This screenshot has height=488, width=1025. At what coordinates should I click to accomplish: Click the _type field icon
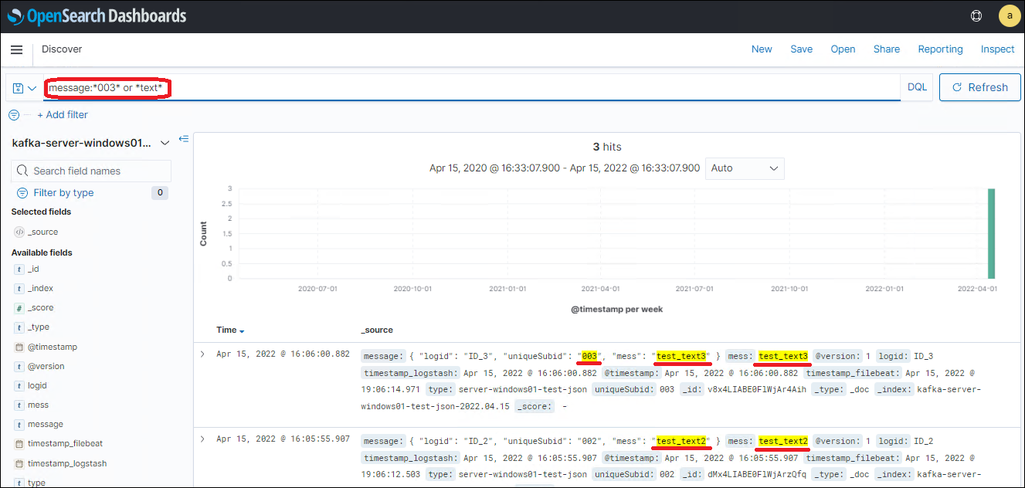click(x=19, y=327)
